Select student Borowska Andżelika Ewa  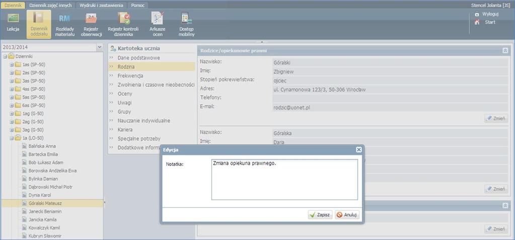tap(53, 171)
